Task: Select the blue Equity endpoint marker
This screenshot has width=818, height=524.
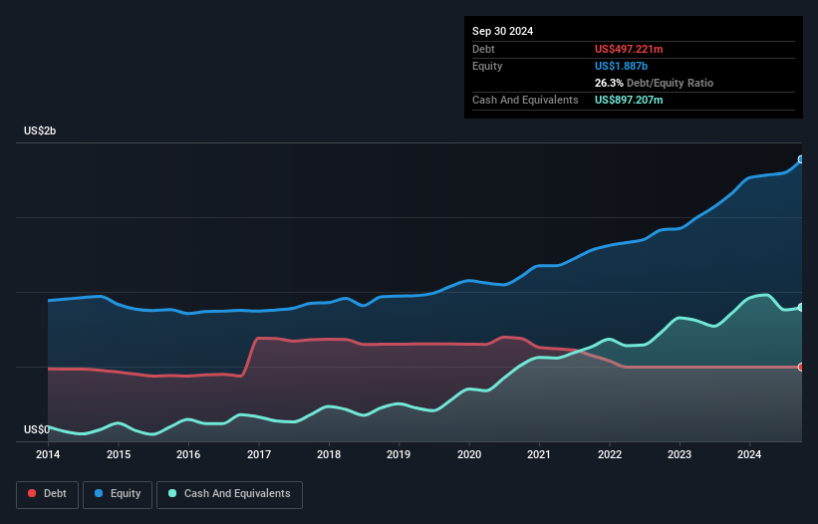Action: click(x=801, y=159)
